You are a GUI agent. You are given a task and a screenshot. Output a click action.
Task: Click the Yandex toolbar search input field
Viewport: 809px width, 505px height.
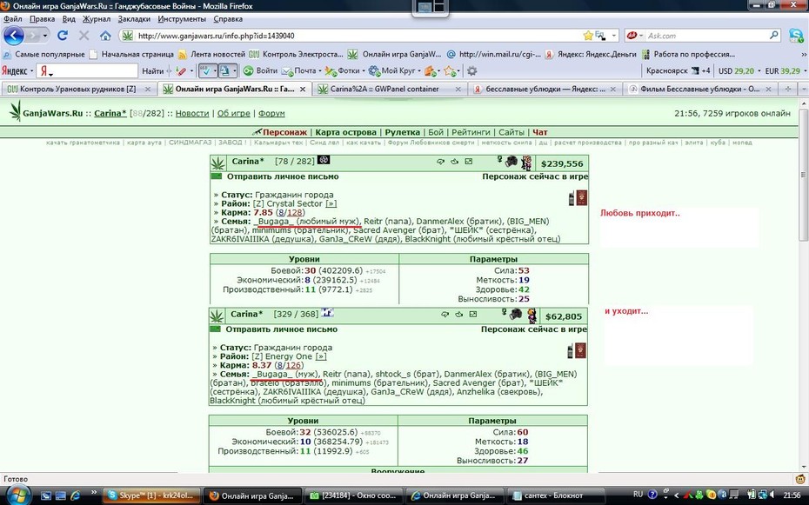click(x=87, y=70)
